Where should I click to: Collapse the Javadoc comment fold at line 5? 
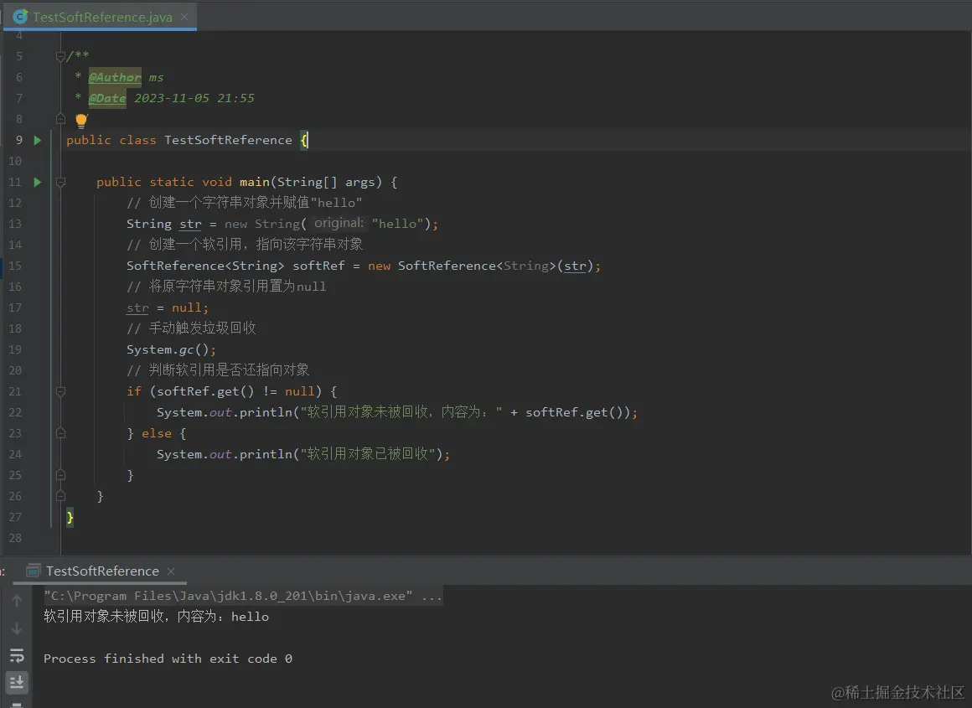tap(60, 56)
